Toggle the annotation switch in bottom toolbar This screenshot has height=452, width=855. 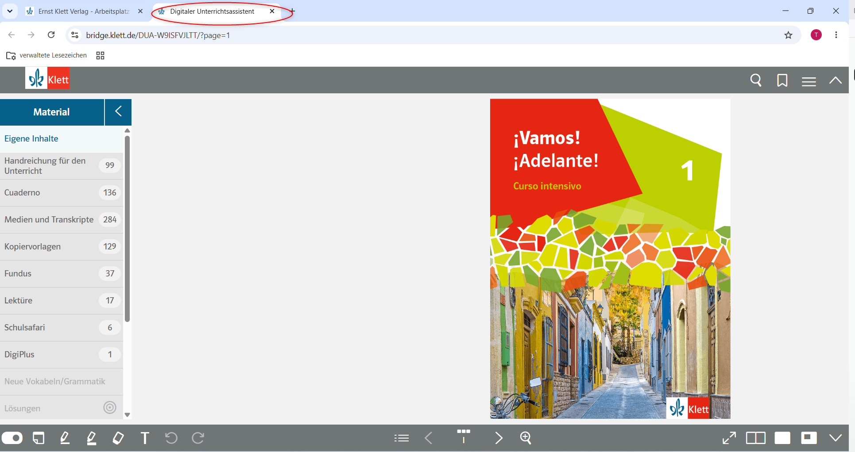click(12, 438)
